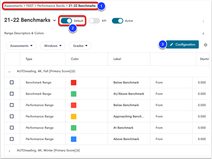Click the 0.000 value in At/Above Benchmark row
Viewport: 212px width, 159px height.
(x=202, y=94)
